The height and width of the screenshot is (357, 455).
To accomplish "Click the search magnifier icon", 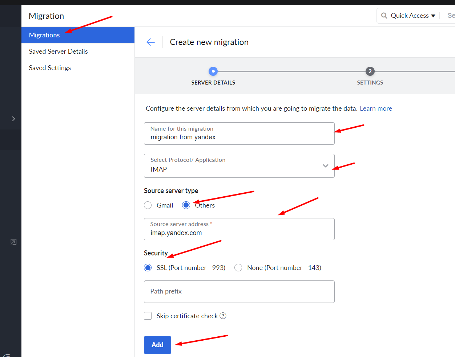I will tap(384, 16).
